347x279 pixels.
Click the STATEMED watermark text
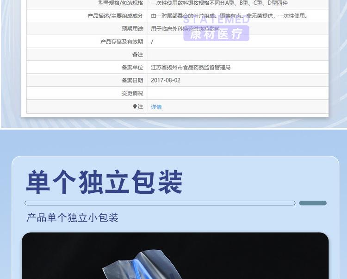point(216,20)
